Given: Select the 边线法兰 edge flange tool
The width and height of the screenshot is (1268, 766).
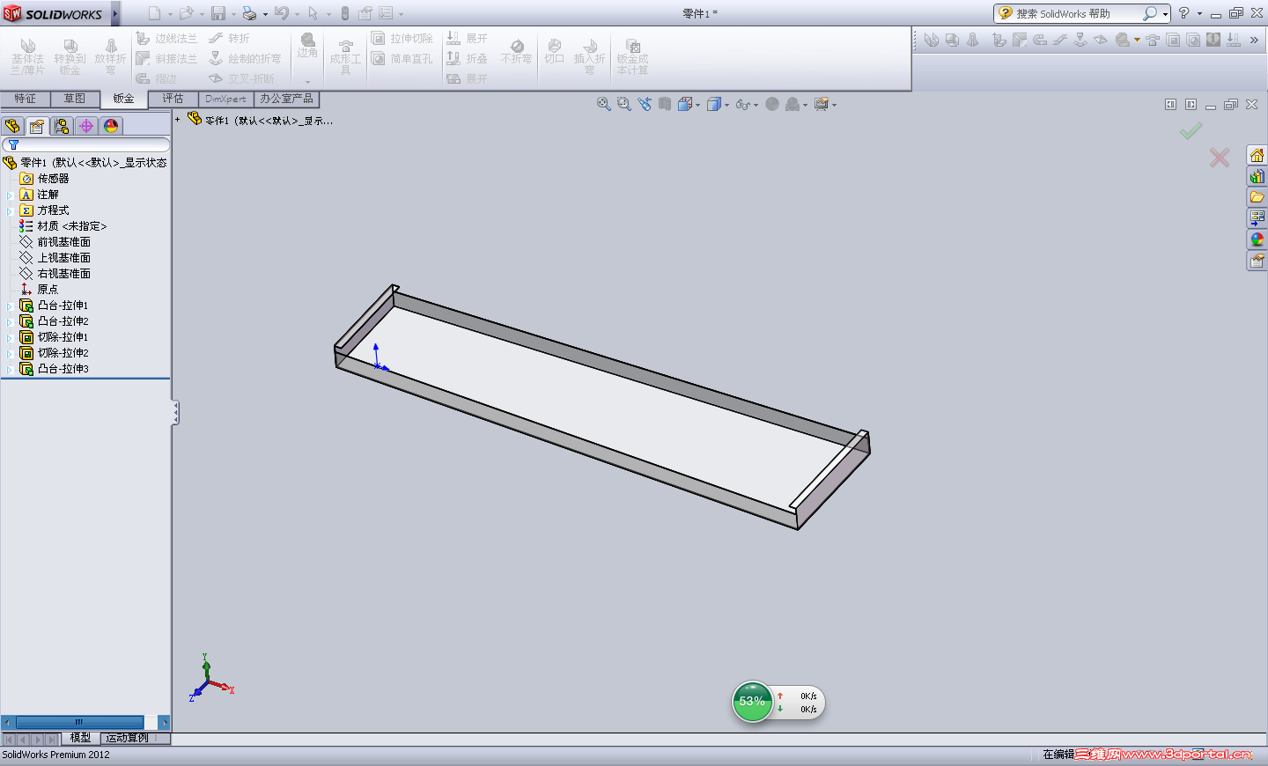Looking at the screenshot, I should (166, 39).
